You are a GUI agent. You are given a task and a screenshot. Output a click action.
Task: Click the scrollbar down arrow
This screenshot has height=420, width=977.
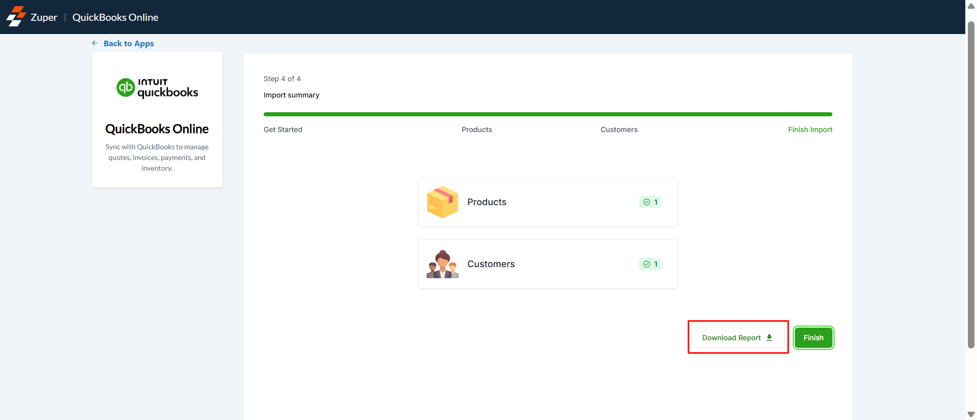coord(971,414)
